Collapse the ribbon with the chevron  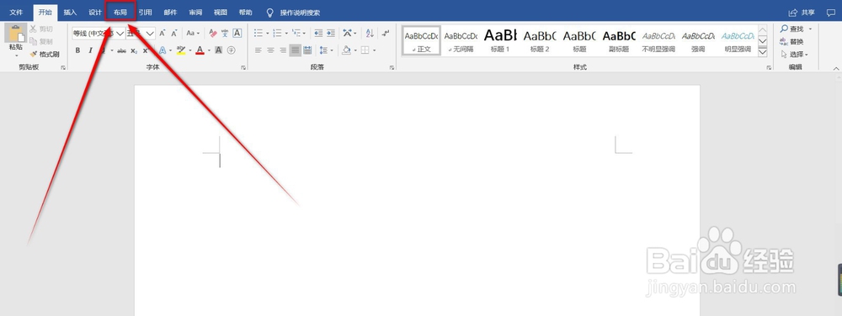(x=836, y=69)
